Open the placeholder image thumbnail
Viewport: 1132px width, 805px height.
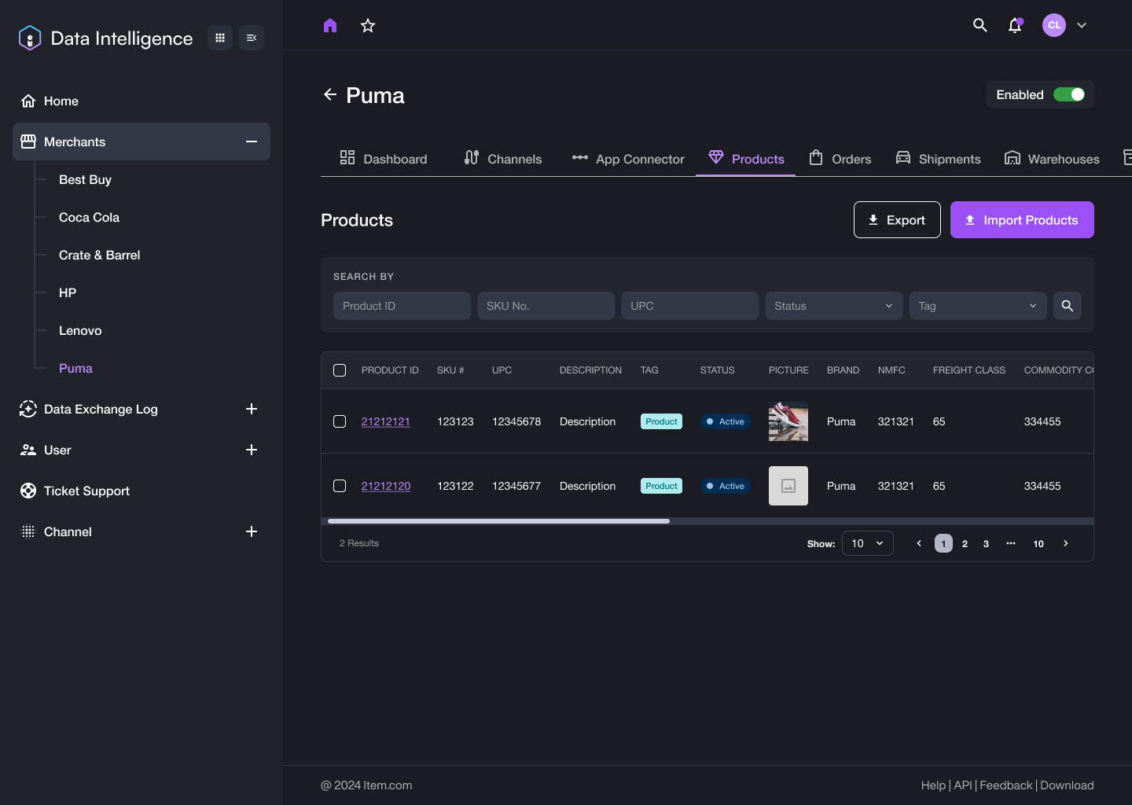788,486
